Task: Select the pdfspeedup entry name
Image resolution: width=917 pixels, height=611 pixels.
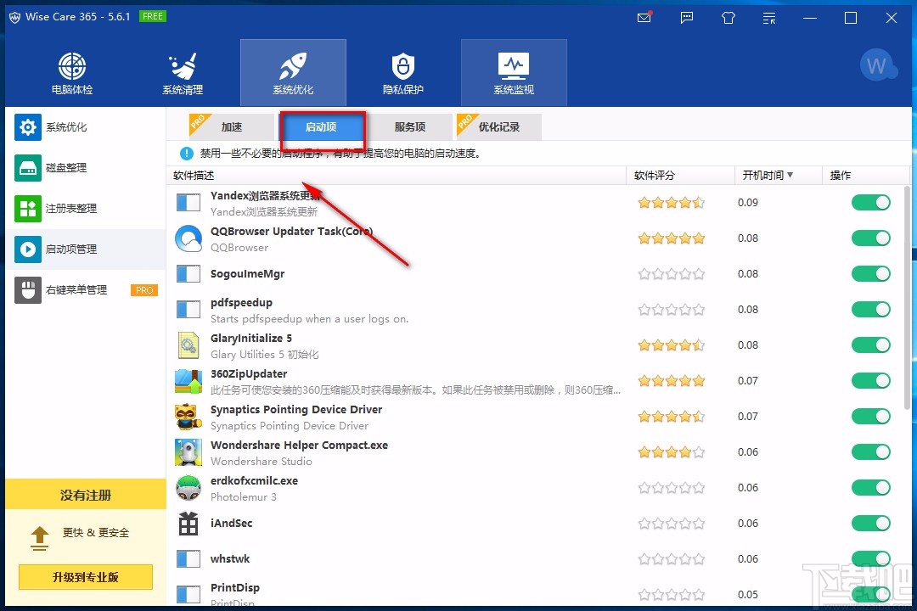Action: pyautogui.click(x=241, y=303)
